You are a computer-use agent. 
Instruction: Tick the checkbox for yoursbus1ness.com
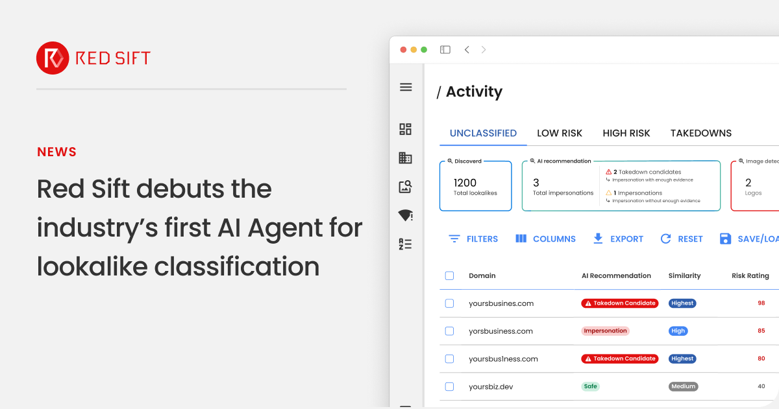coord(449,358)
